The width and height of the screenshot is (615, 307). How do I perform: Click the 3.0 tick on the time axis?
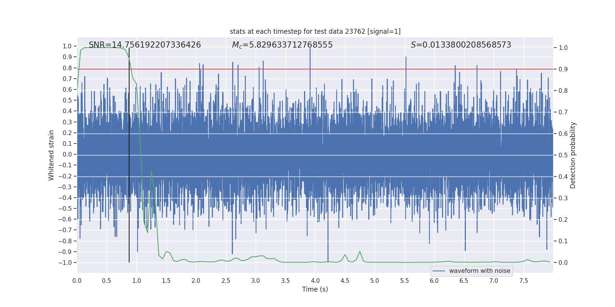click(x=256, y=281)
